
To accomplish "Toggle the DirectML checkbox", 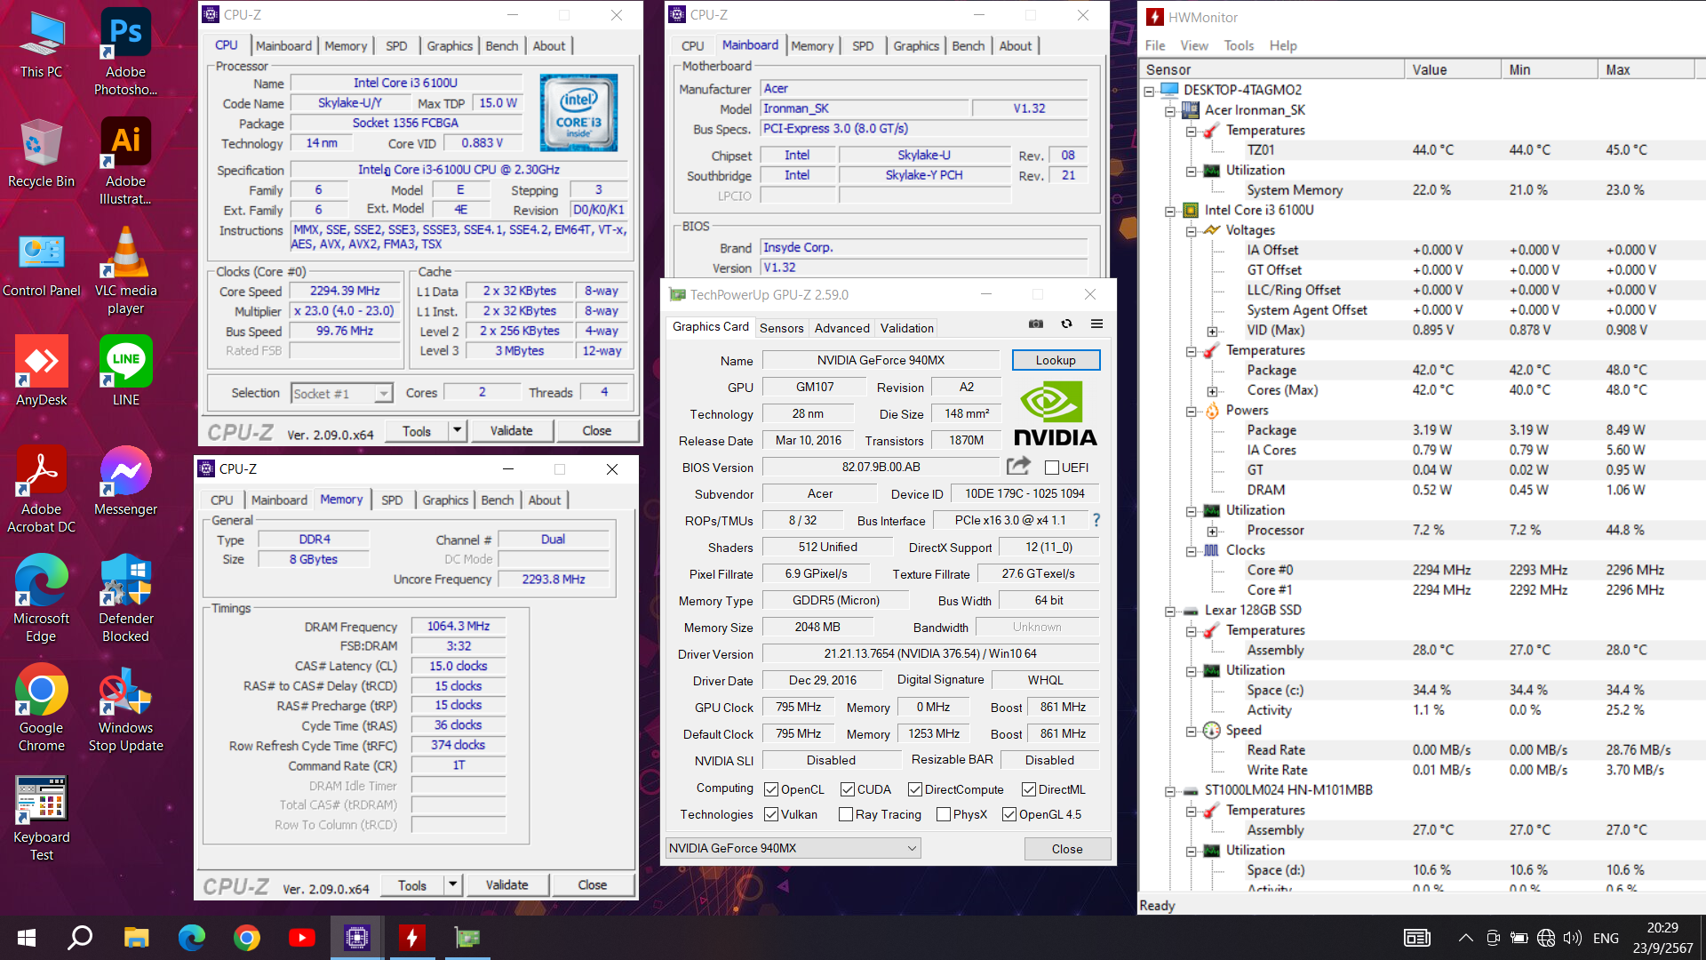I will (1029, 789).
